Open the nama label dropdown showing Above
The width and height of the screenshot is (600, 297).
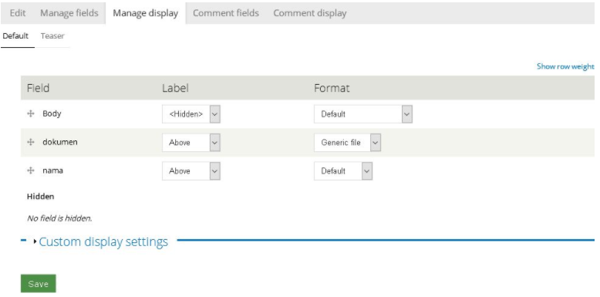(191, 170)
